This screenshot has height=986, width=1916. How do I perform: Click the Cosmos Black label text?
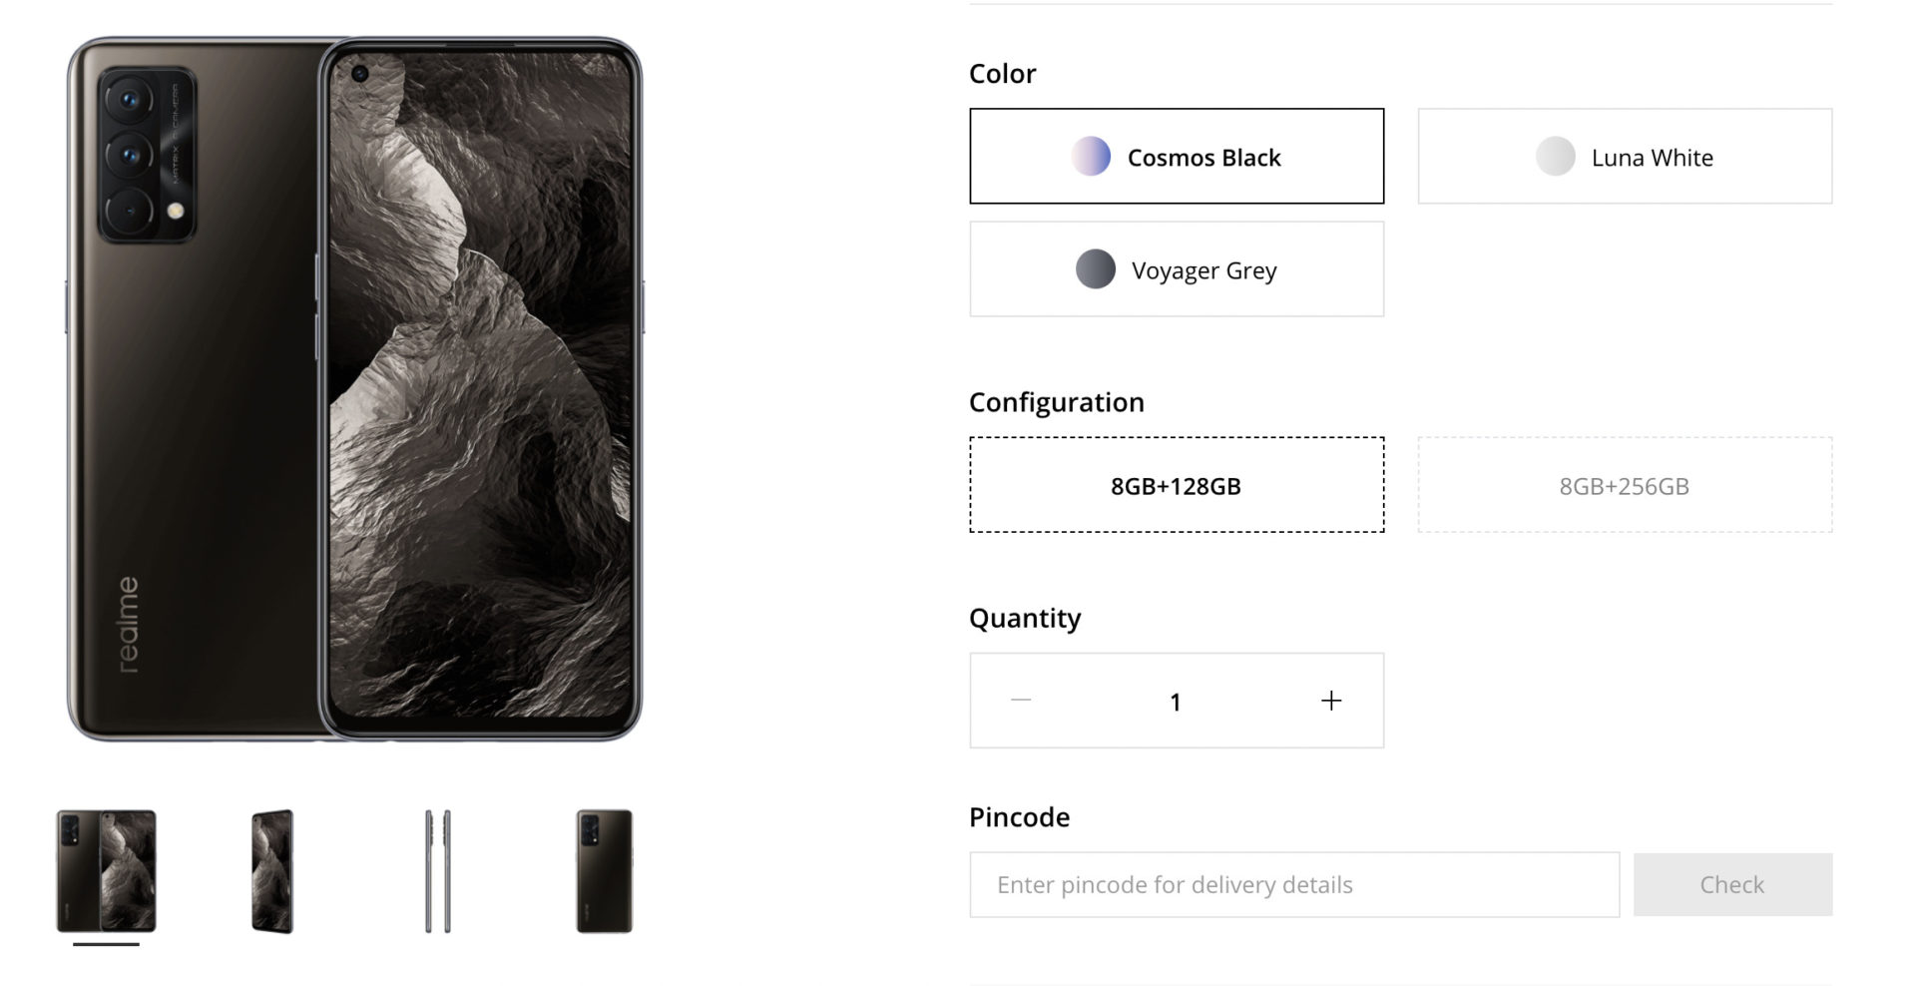pos(1203,158)
